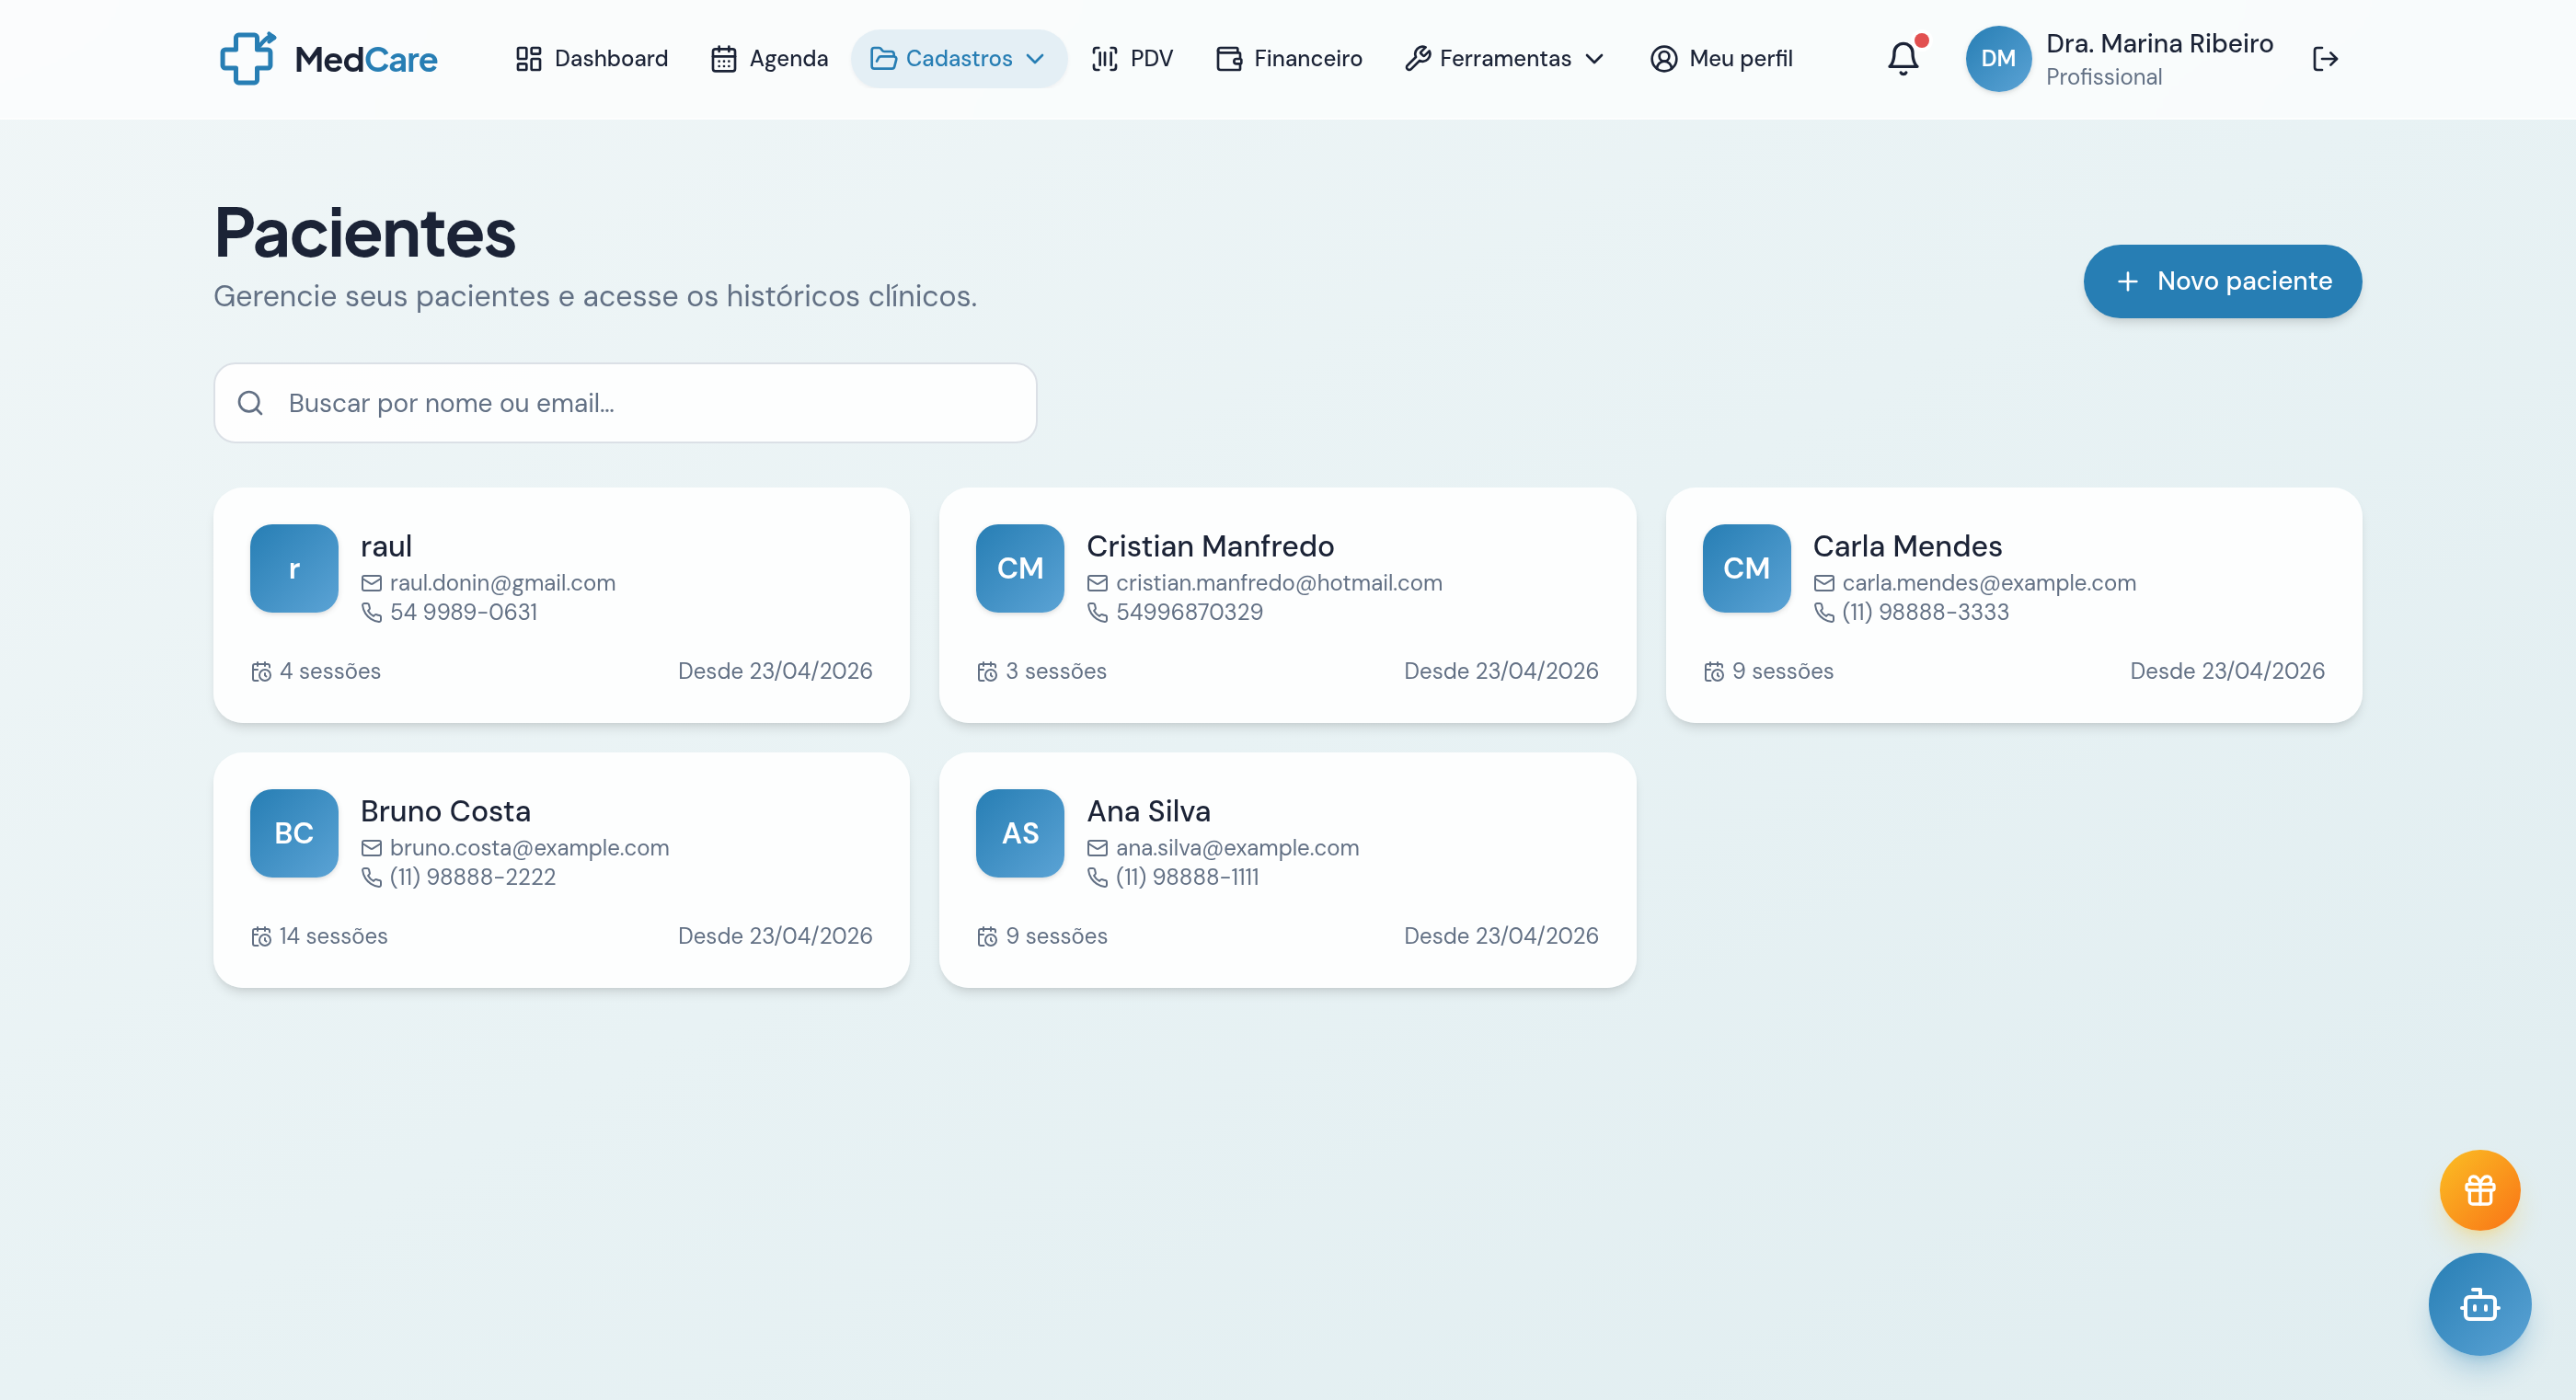Open the chatbot robot assistant button

pos(2479,1305)
